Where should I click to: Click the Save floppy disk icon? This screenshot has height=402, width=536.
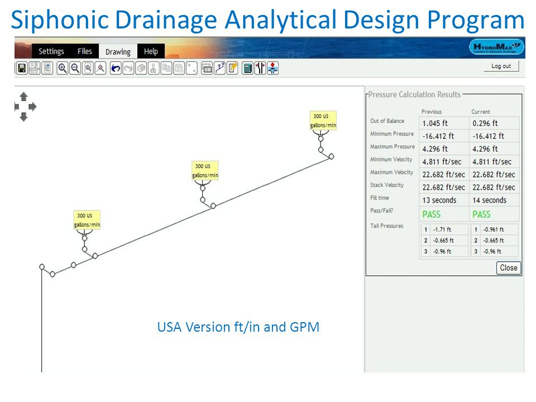[22, 68]
